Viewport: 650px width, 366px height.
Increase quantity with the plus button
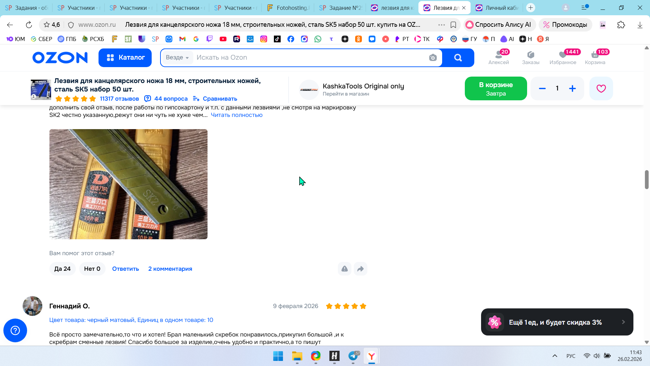tap(572, 88)
